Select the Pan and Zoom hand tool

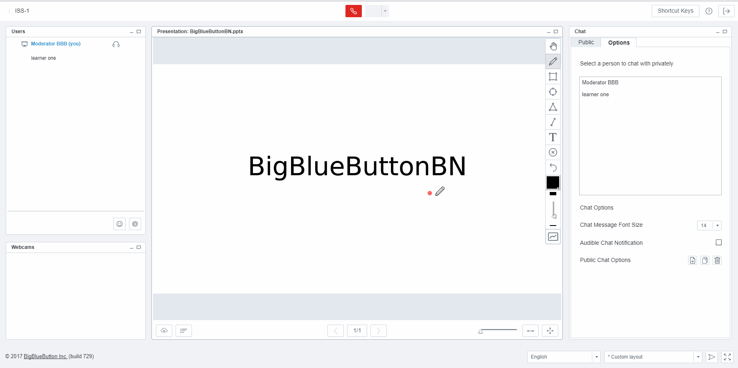pyautogui.click(x=553, y=46)
